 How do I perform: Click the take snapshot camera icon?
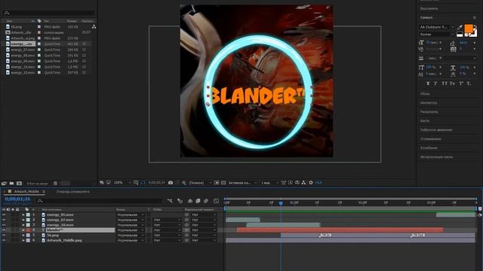coord(171,182)
